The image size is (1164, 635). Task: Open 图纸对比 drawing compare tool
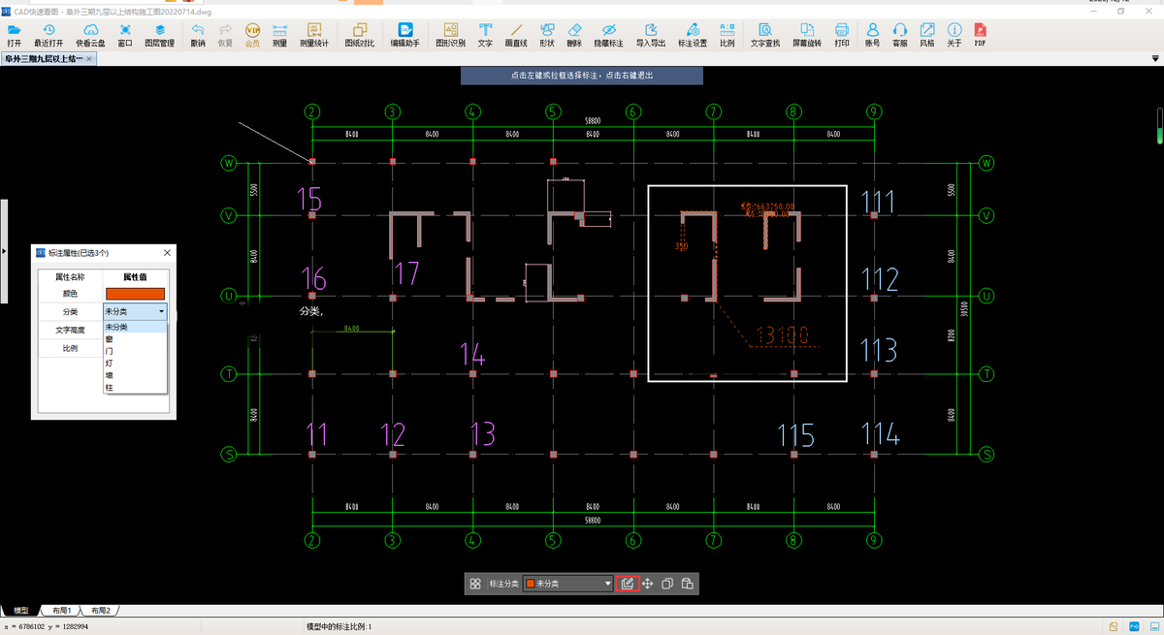pos(360,36)
